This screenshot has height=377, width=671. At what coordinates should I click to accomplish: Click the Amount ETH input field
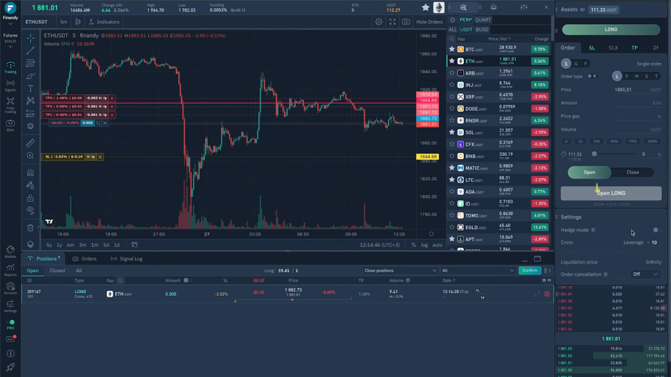pos(611,103)
